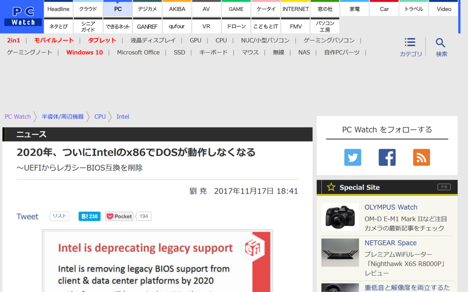Open the マウス category link
The height and width of the screenshot is (292, 468).
tap(250, 52)
